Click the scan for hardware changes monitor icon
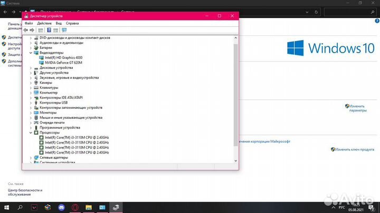The height and width of the screenshot is (213, 380). click(64, 30)
